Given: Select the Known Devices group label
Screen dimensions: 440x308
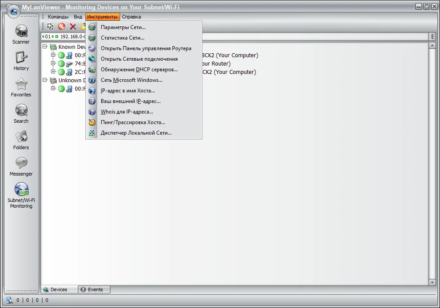Looking at the screenshot, I should pos(72,47).
